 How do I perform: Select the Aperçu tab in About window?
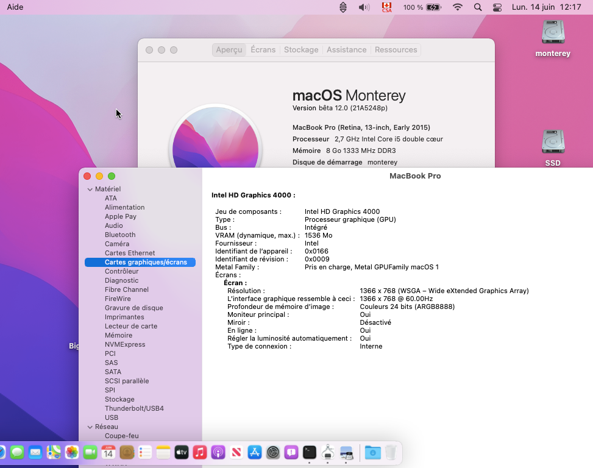pyautogui.click(x=229, y=49)
